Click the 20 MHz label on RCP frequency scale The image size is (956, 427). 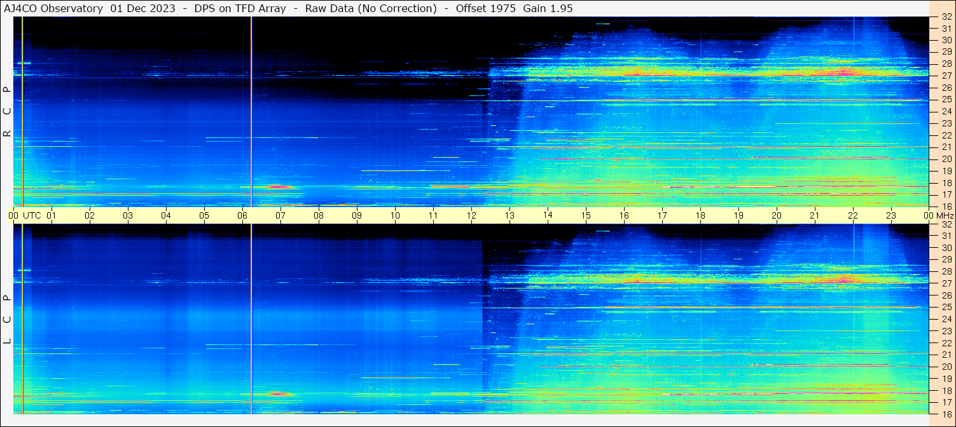click(x=946, y=159)
